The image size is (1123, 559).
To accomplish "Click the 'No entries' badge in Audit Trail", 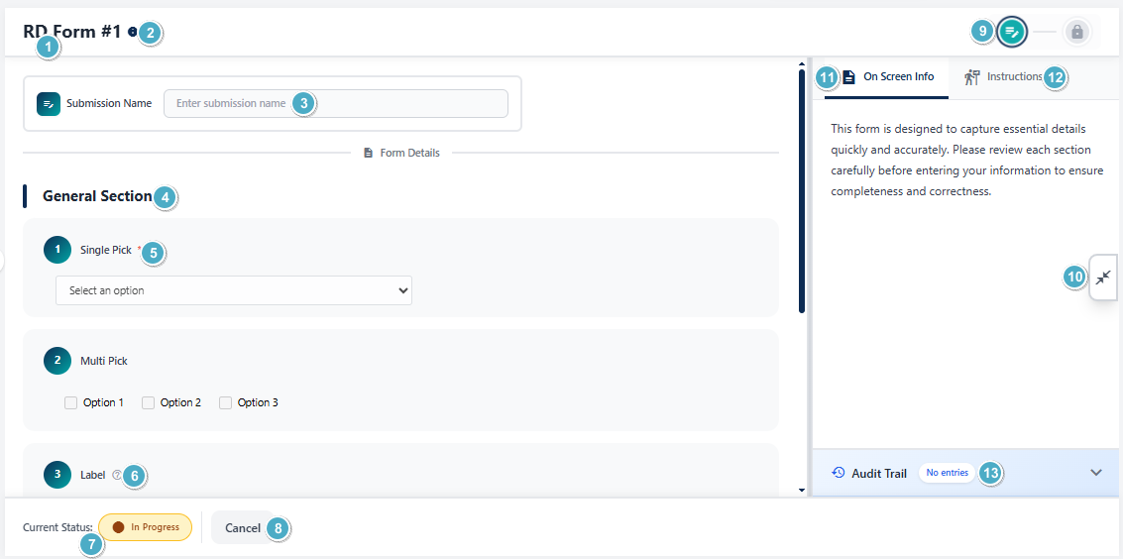I will pyautogui.click(x=947, y=473).
